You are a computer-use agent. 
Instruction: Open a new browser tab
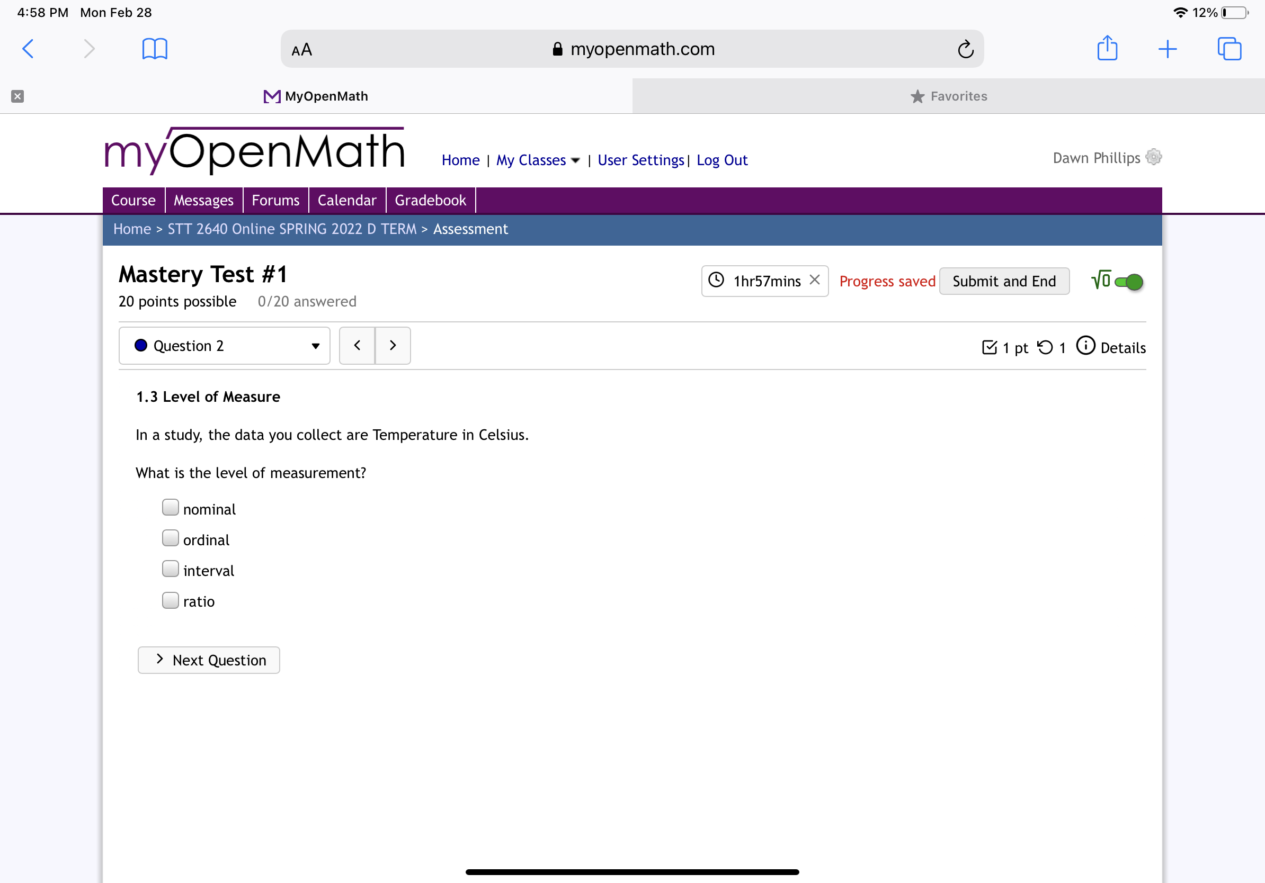pyautogui.click(x=1169, y=49)
